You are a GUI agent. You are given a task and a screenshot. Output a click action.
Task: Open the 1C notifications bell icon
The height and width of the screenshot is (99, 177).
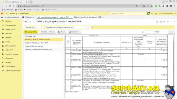[148, 13]
